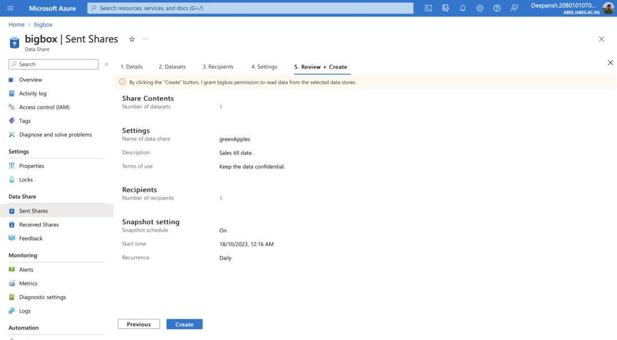
Task: Click the Overview icon in sidebar
Action: pyautogui.click(x=12, y=80)
